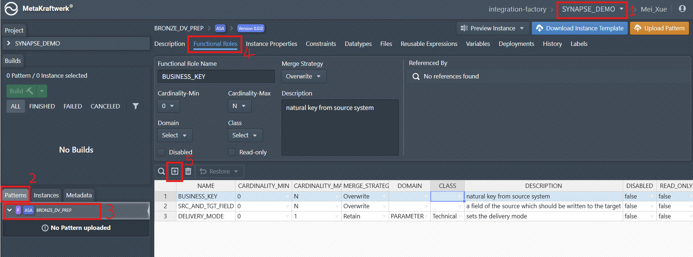693x257 pixels.
Task: Click the Upload Pattern button
Action: [659, 28]
